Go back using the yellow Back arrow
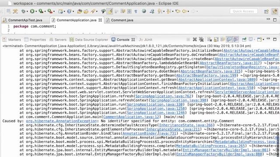 click(x=184, y=11)
